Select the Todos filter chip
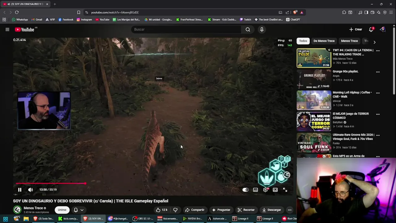This screenshot has height=223, width=396. coord(303,41)
